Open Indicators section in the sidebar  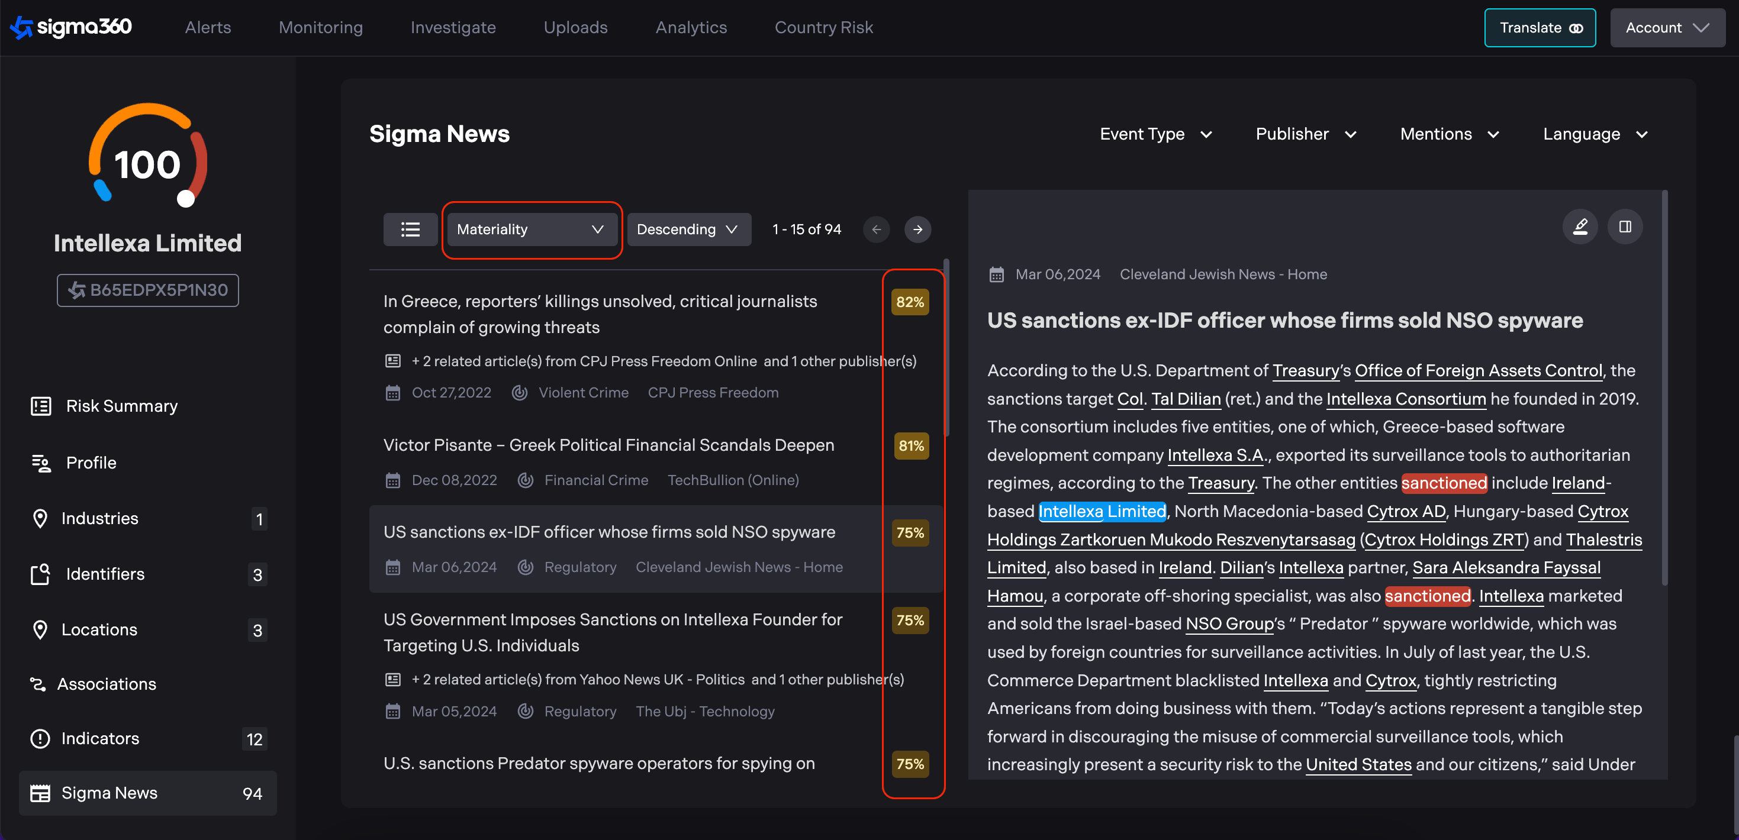click(x=100, y=738)
